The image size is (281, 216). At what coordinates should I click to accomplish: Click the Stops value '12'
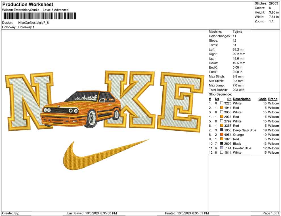[234, 41]
